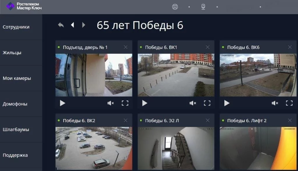Start playback of Победы 6. ВК1

(145, 103)
